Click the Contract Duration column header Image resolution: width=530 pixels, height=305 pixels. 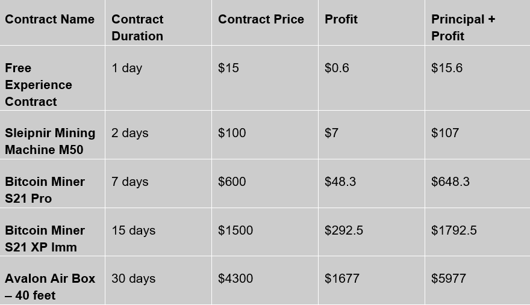(x=137, y=28)
